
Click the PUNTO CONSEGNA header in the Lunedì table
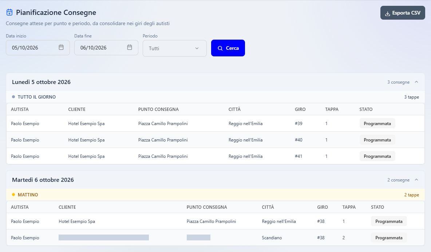158,109
